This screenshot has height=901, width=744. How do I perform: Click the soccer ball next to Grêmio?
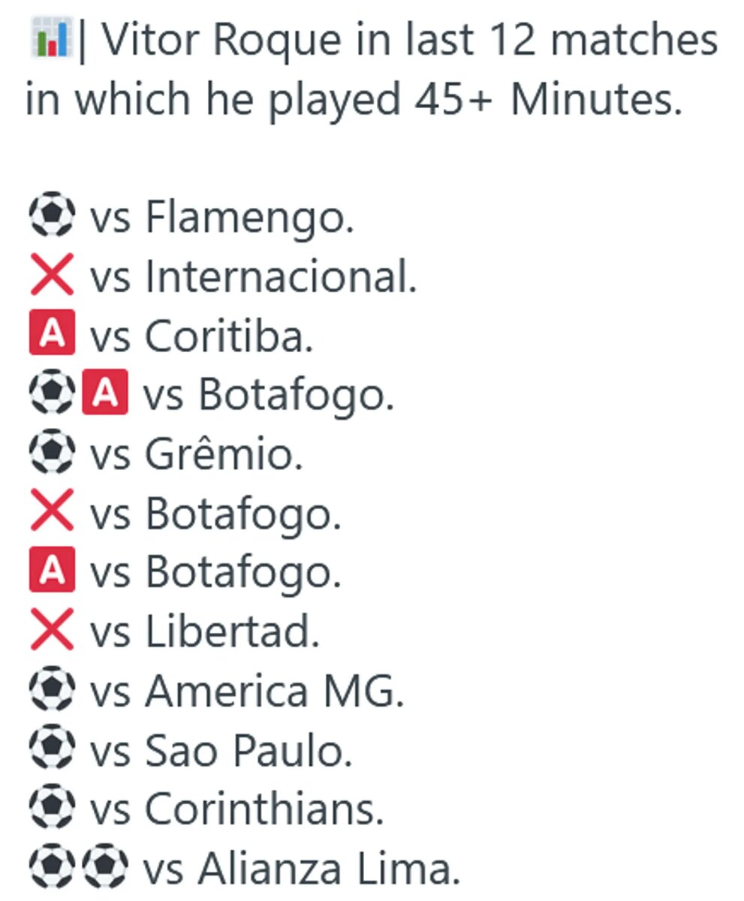click(52, 453)
